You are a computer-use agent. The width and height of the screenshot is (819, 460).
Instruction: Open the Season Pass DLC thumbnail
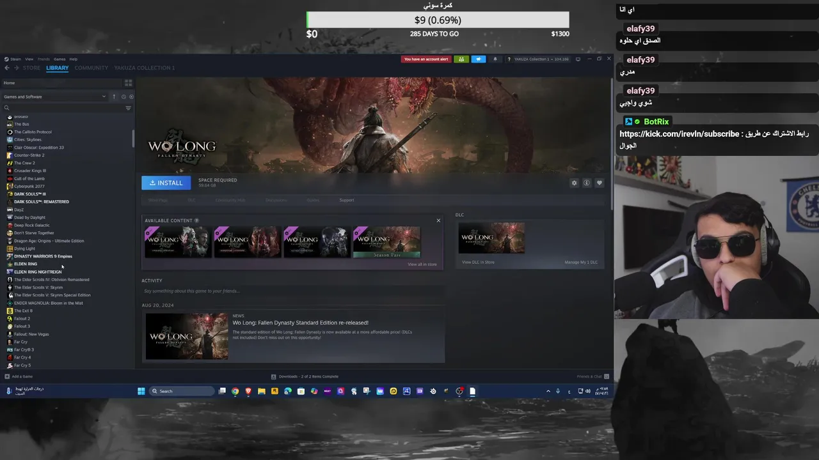(x=386, y=242)
